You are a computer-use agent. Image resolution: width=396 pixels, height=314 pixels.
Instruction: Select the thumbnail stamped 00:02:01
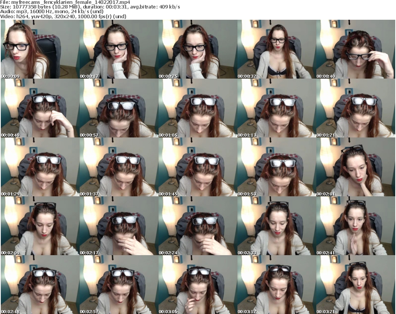pyautogui.click(x=356, y=167)
